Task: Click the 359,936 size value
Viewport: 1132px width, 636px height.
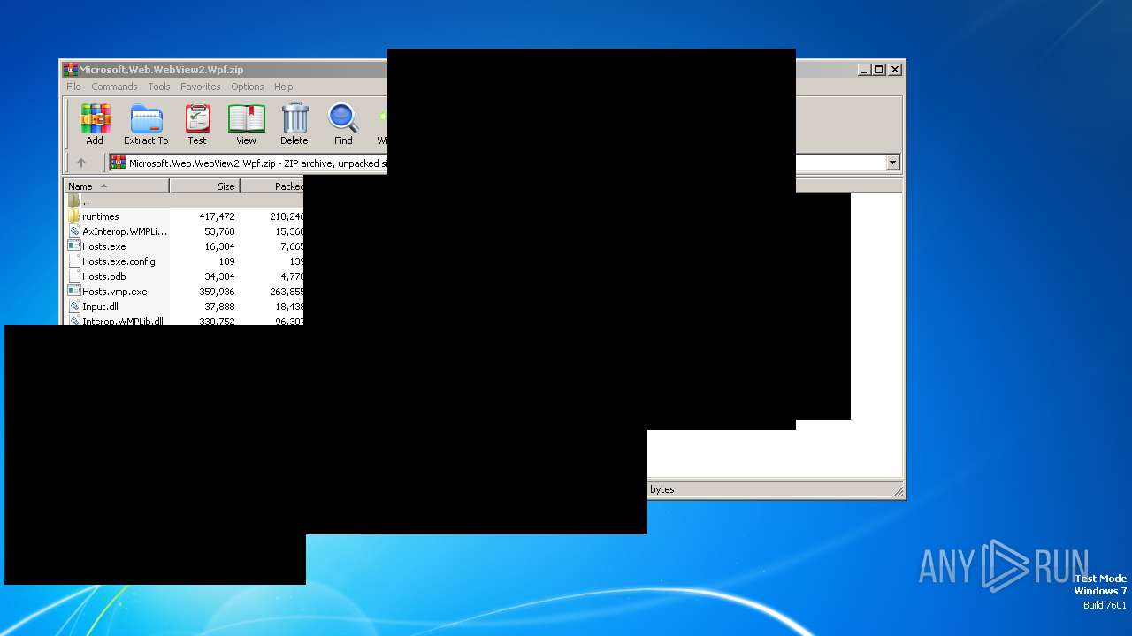Action: [217, 291]
